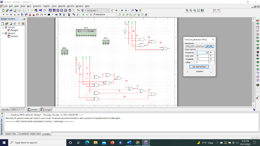This screenshot has width=260, height=146.
Task: Start simulation with the green Run button
Action: [83, 14]
